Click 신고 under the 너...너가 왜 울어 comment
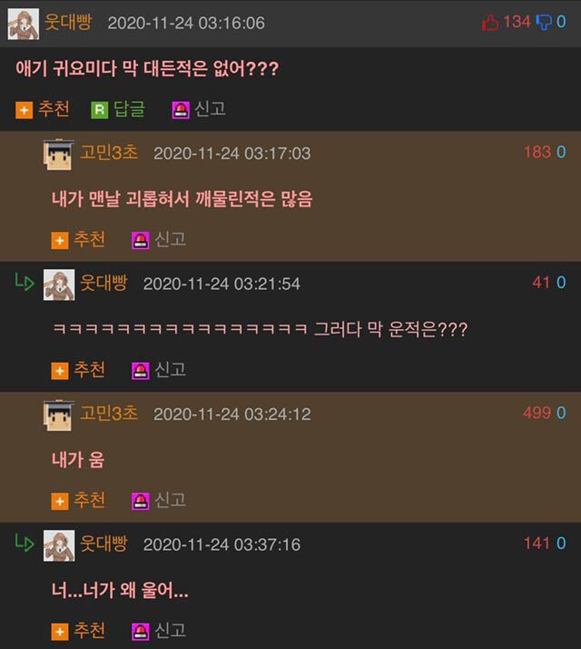Viewport: 581px width, 649px height. 170,631
